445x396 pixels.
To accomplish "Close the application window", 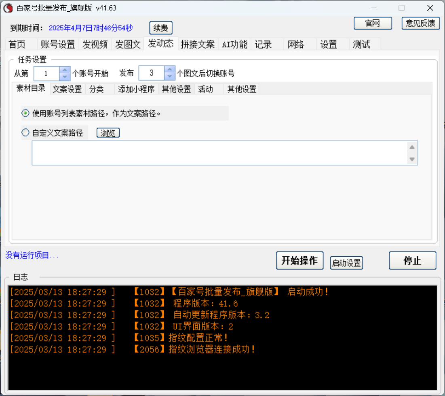I will (x=430, y=8).
